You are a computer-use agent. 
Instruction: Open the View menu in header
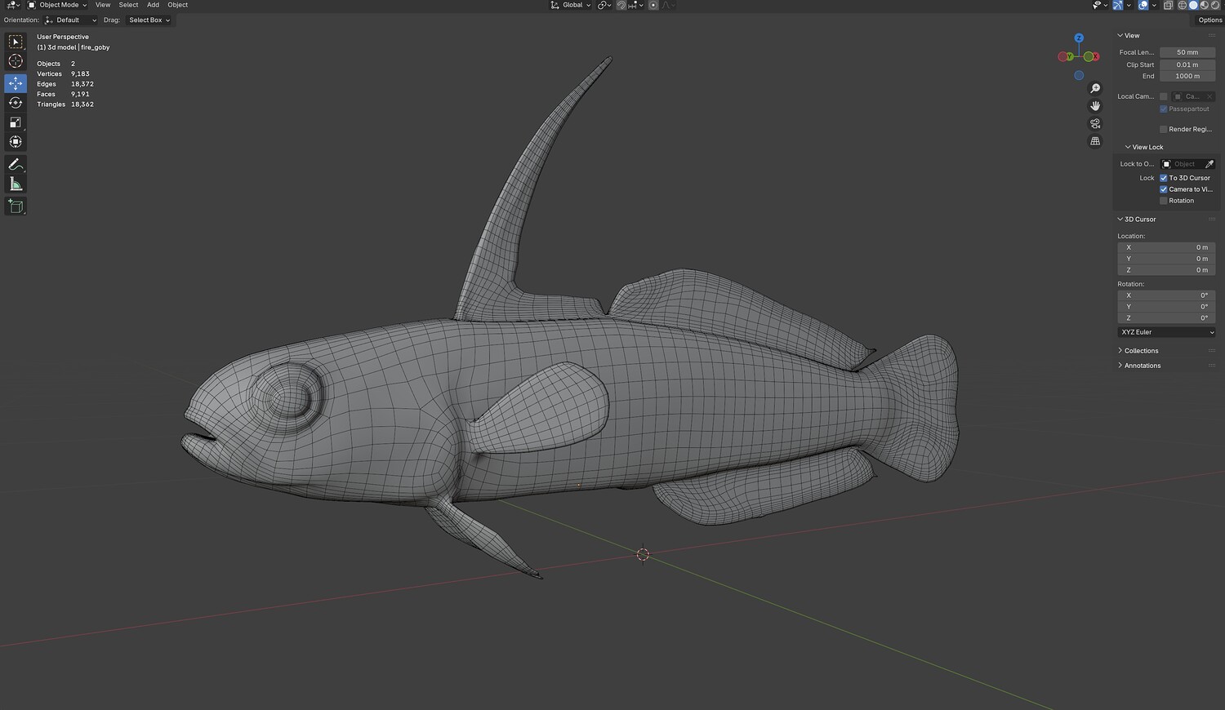tap(103, 5)
